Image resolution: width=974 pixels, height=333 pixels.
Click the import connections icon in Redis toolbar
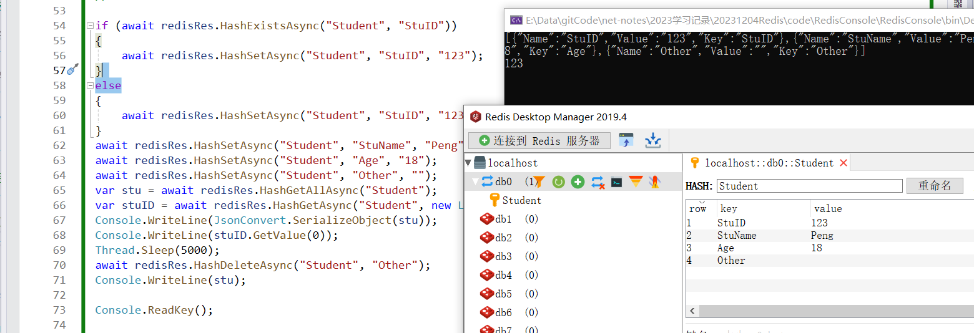pos(626,140)
